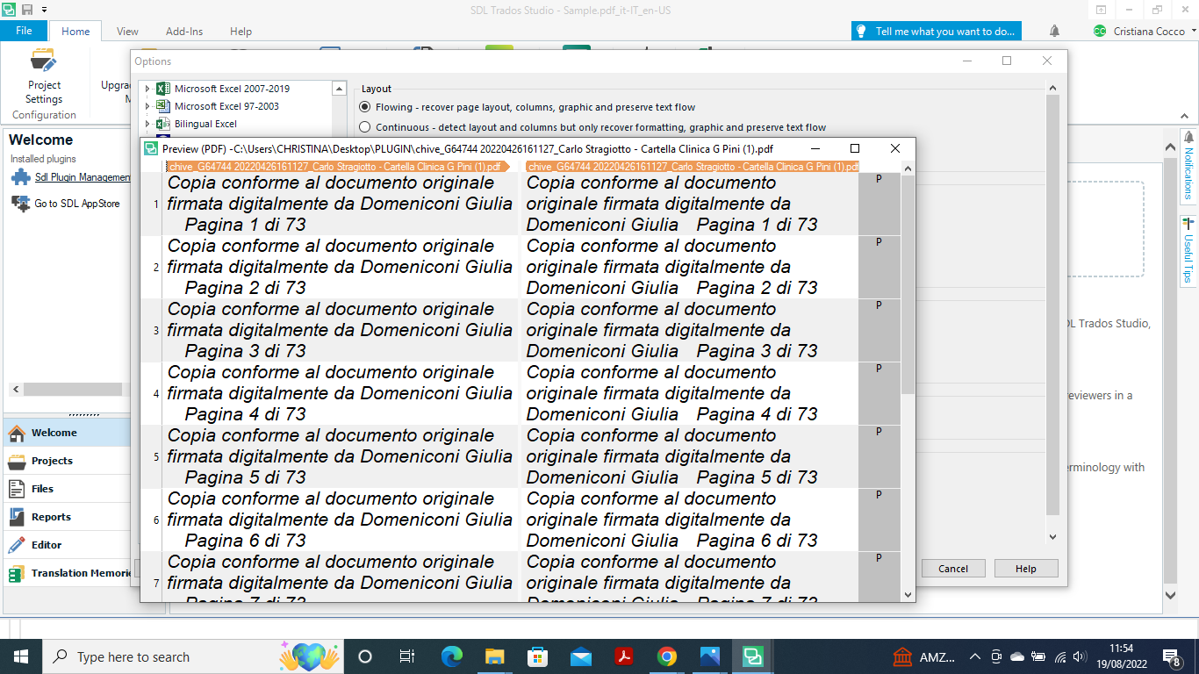Click the save icon in quick access toolbar
Viewport: 1199px width, 674px height.
[27, 10]
